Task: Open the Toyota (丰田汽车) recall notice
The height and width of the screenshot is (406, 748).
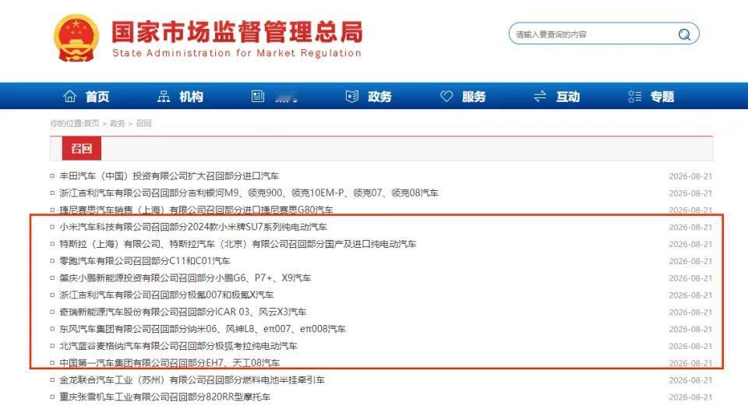Action: coord(169,176)
